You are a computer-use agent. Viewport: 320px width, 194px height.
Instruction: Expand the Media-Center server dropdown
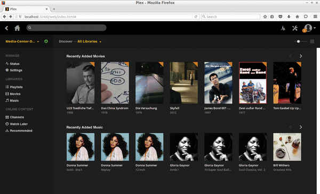(x=22, y=41)
